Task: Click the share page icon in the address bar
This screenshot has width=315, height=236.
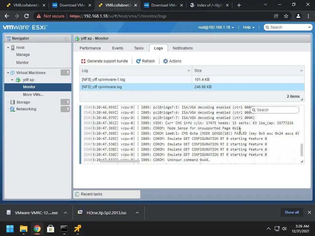Action: coord(276,16)
